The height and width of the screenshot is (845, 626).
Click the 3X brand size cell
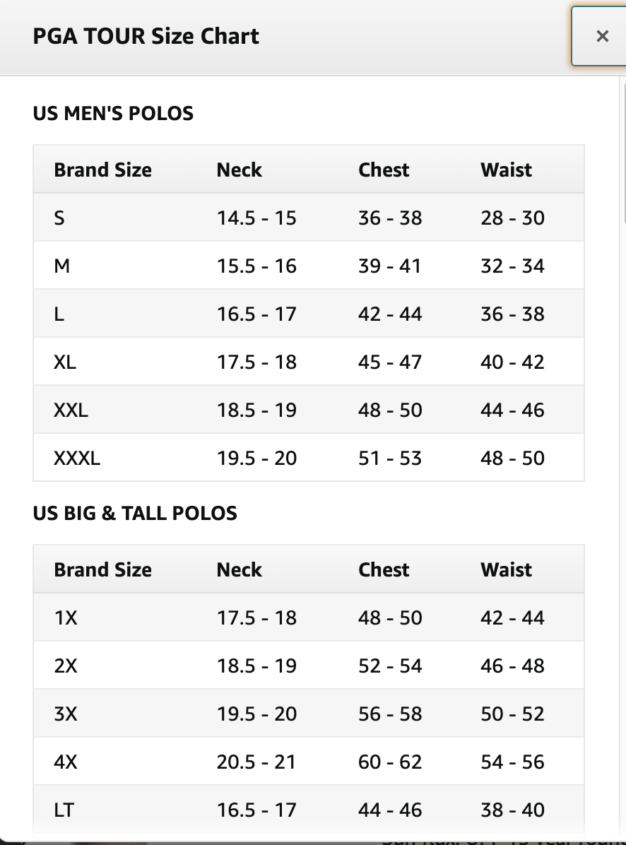coord(66,714)
